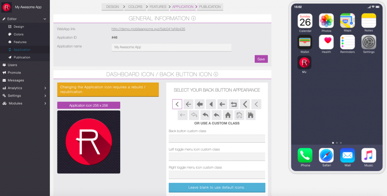Tap the My app icon on phone preview
Screen dimensions: 387x196
pyautogui.click(x=304, y=62)
